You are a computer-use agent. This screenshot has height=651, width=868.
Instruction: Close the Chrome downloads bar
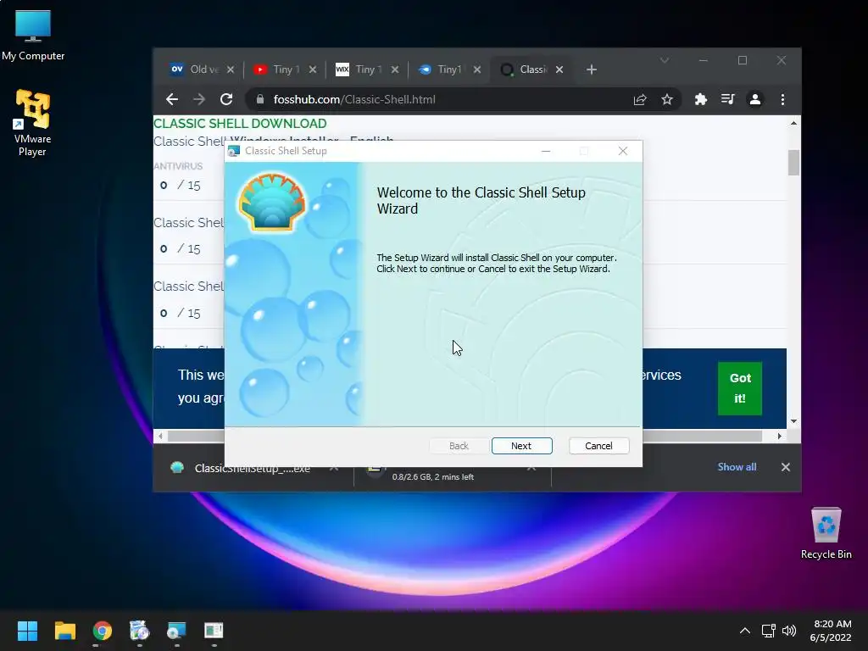pos(785,467)
